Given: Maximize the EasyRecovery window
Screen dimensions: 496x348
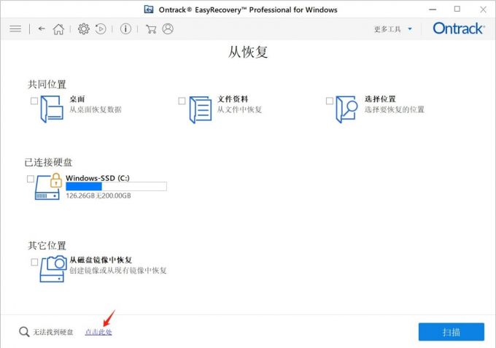Looking at the screenshot, I should coord(457,9).
